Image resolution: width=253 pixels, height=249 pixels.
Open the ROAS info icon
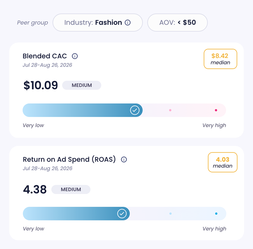124,160
